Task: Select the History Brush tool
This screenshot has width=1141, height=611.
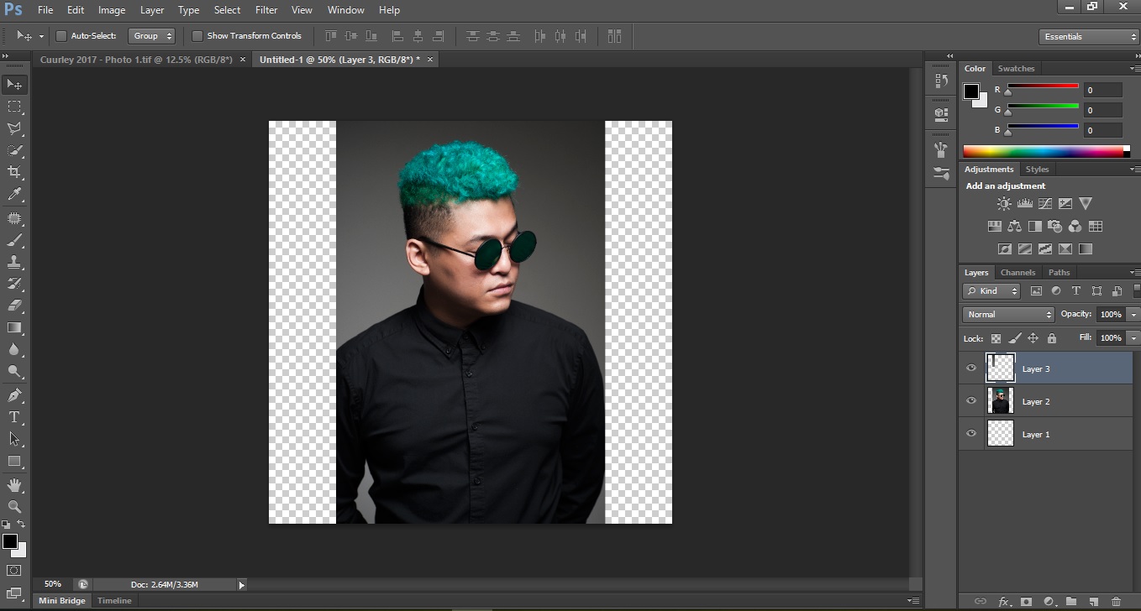Action: (x=14, y=284)
